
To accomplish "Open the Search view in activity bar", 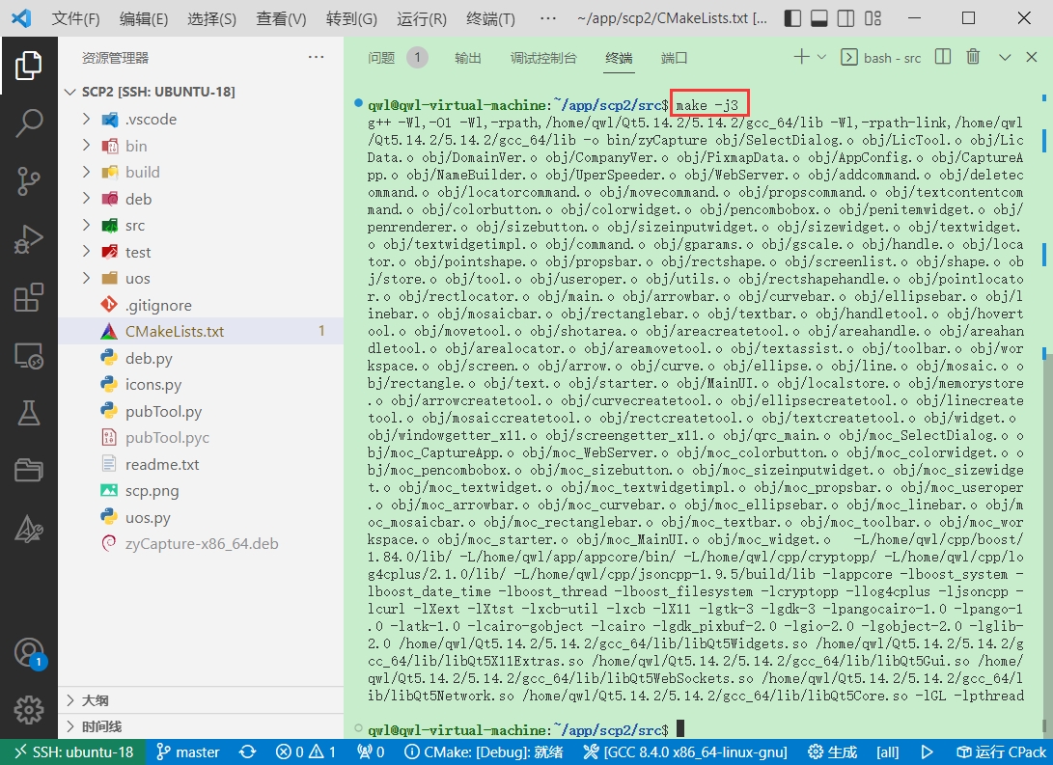I will [28, 123].
